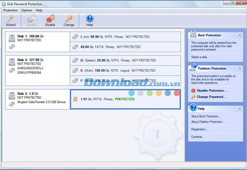Select the 49.04 Gb FAT16 partition row
247x170 pixels.
pos(125,47)
